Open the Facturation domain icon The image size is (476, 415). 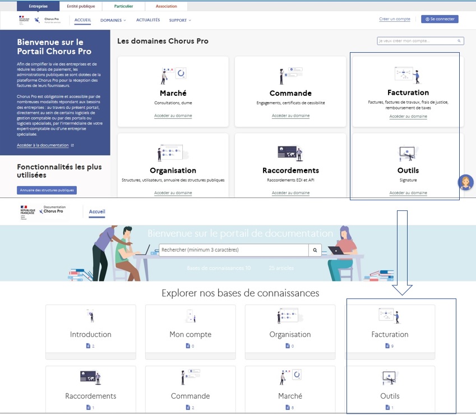tap(405, 73)
